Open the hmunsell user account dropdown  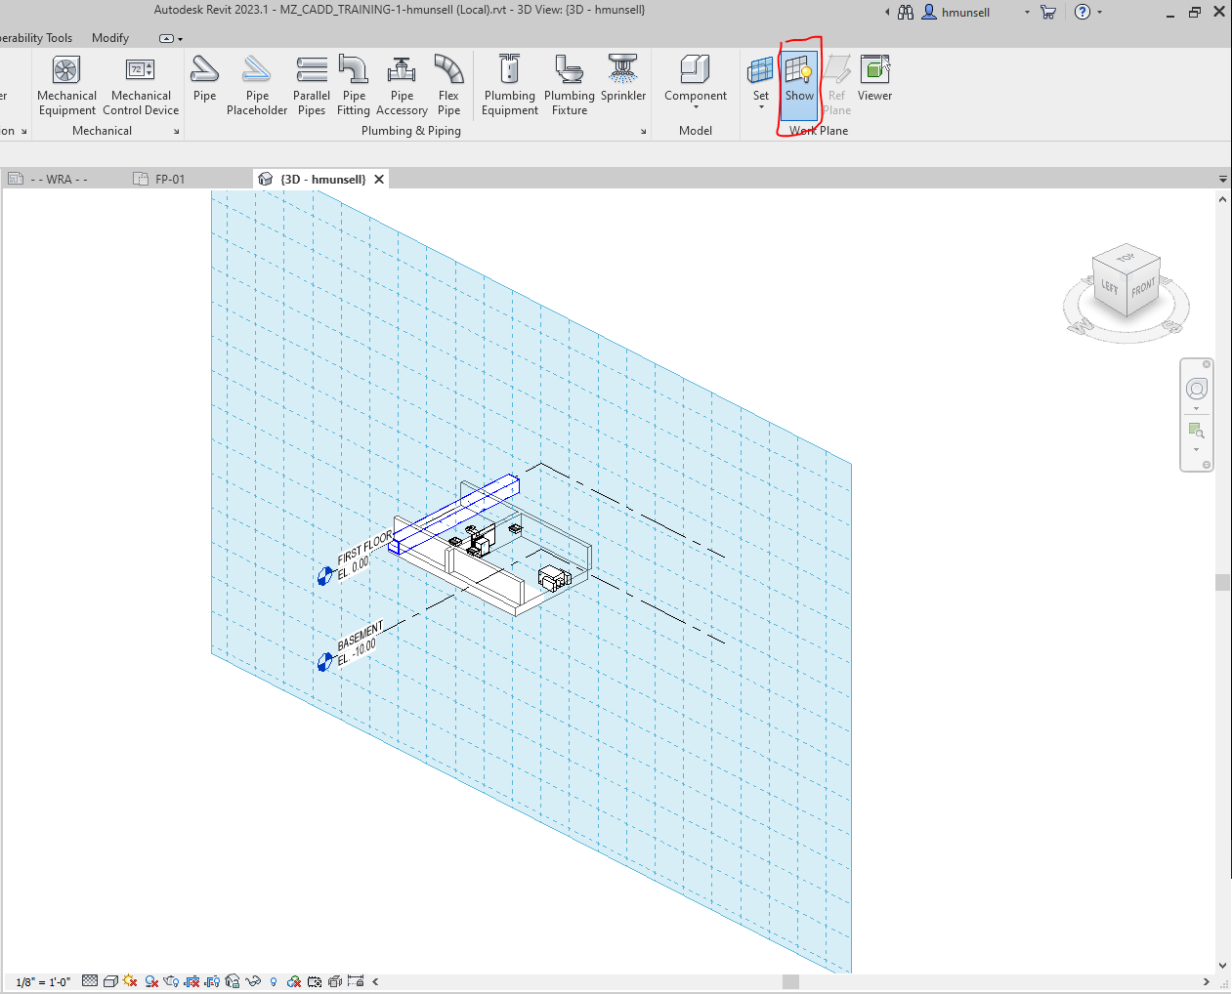[x=1027, y=13]
